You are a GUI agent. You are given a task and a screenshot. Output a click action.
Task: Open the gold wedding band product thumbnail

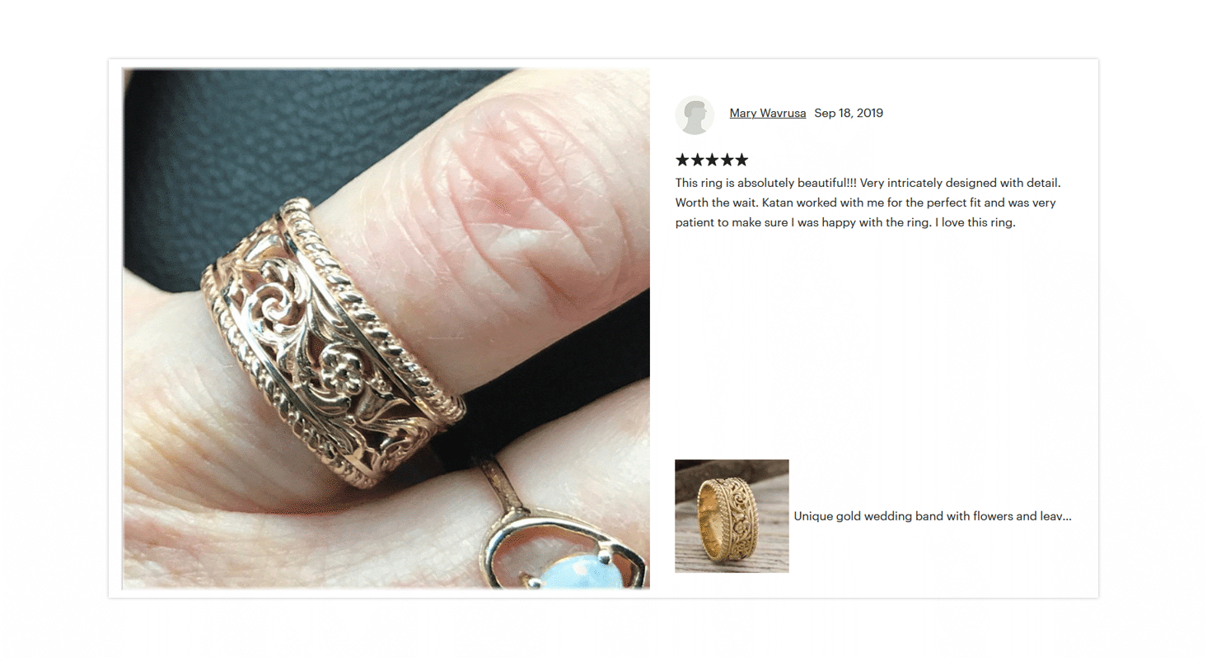point(732,516)
